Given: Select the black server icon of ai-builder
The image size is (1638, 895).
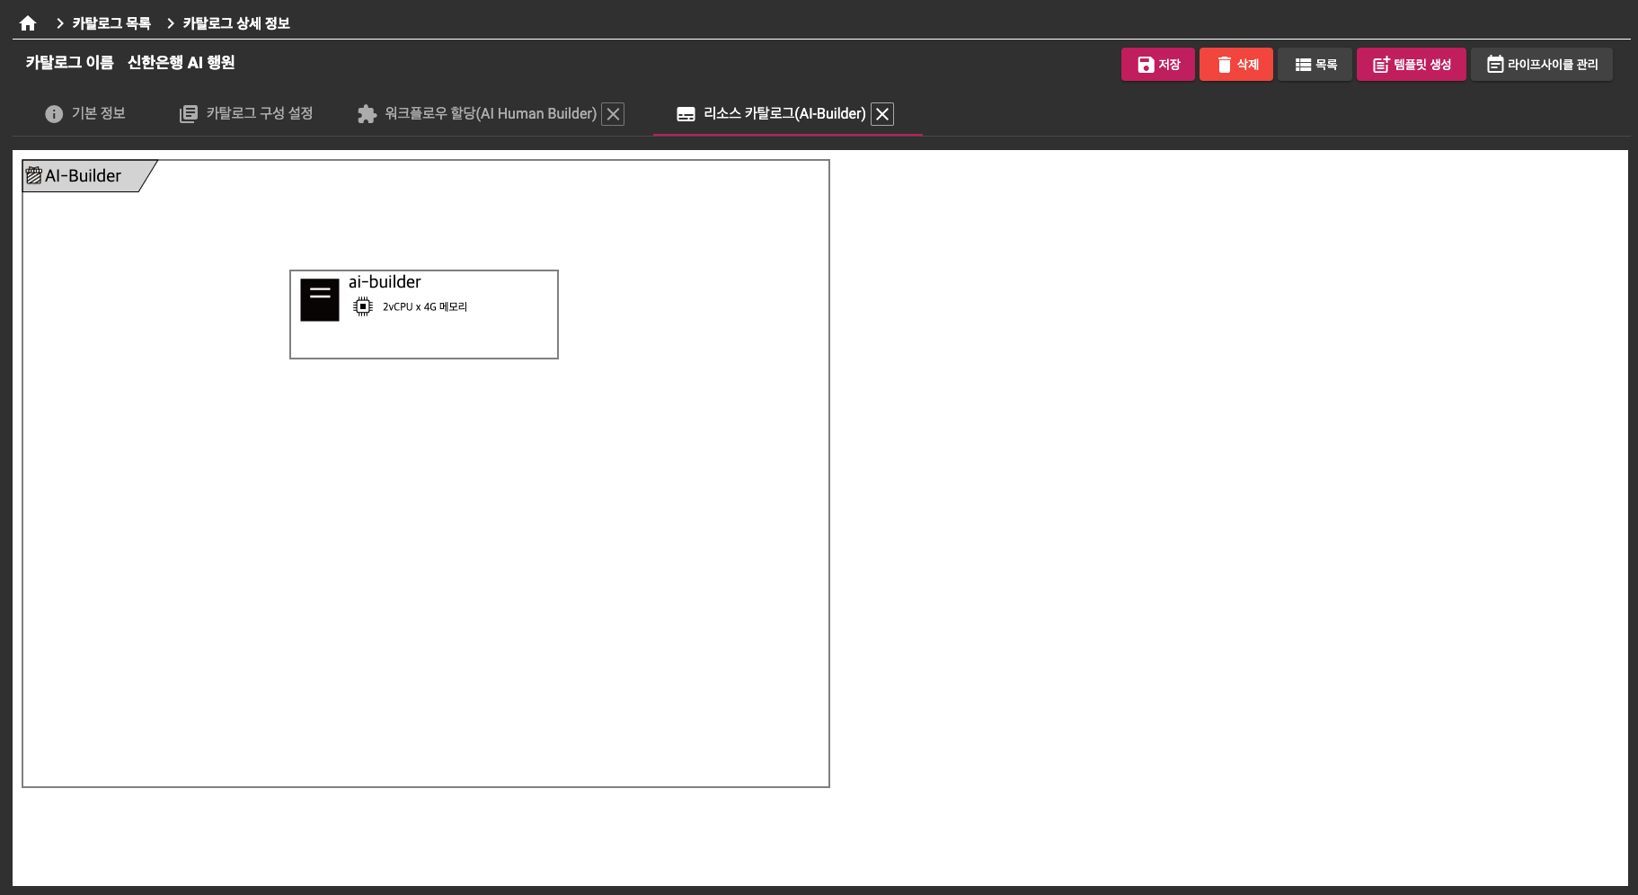Looking at the screenshot, I should [320, 300].
